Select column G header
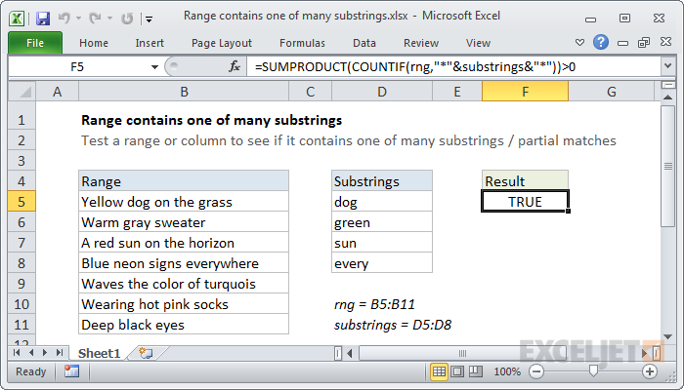The height and width of the screenshot is (390, 684). pos(611,92)
